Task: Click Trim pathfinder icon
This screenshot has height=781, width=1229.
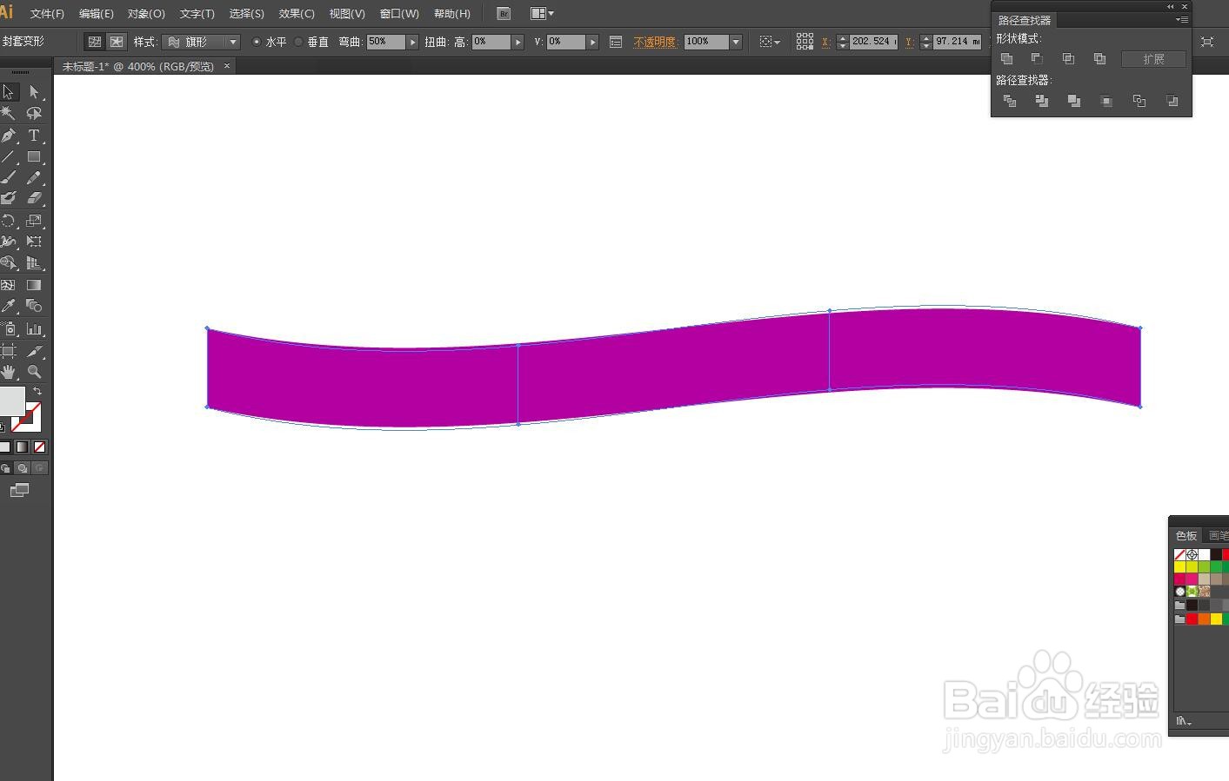Action: point(1042,101)
